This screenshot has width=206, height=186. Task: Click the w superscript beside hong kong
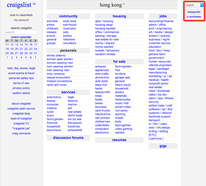point(123,4)
